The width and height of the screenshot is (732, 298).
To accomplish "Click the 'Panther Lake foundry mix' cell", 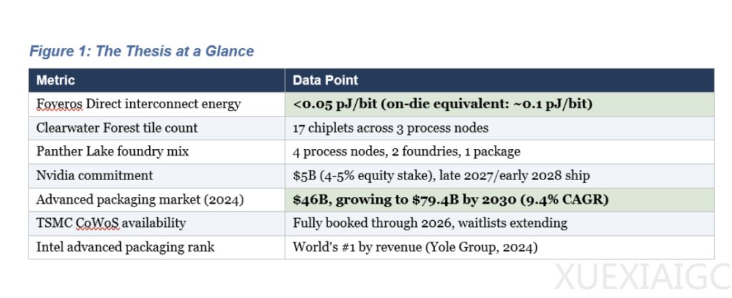I will point(113,152).
